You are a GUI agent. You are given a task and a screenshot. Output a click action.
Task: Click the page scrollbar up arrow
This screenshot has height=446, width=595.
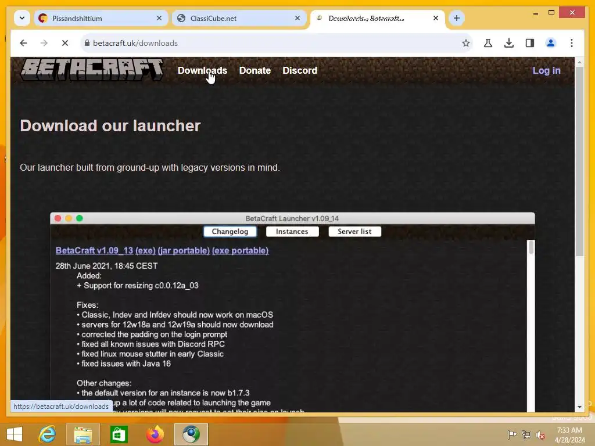[579, 62]
